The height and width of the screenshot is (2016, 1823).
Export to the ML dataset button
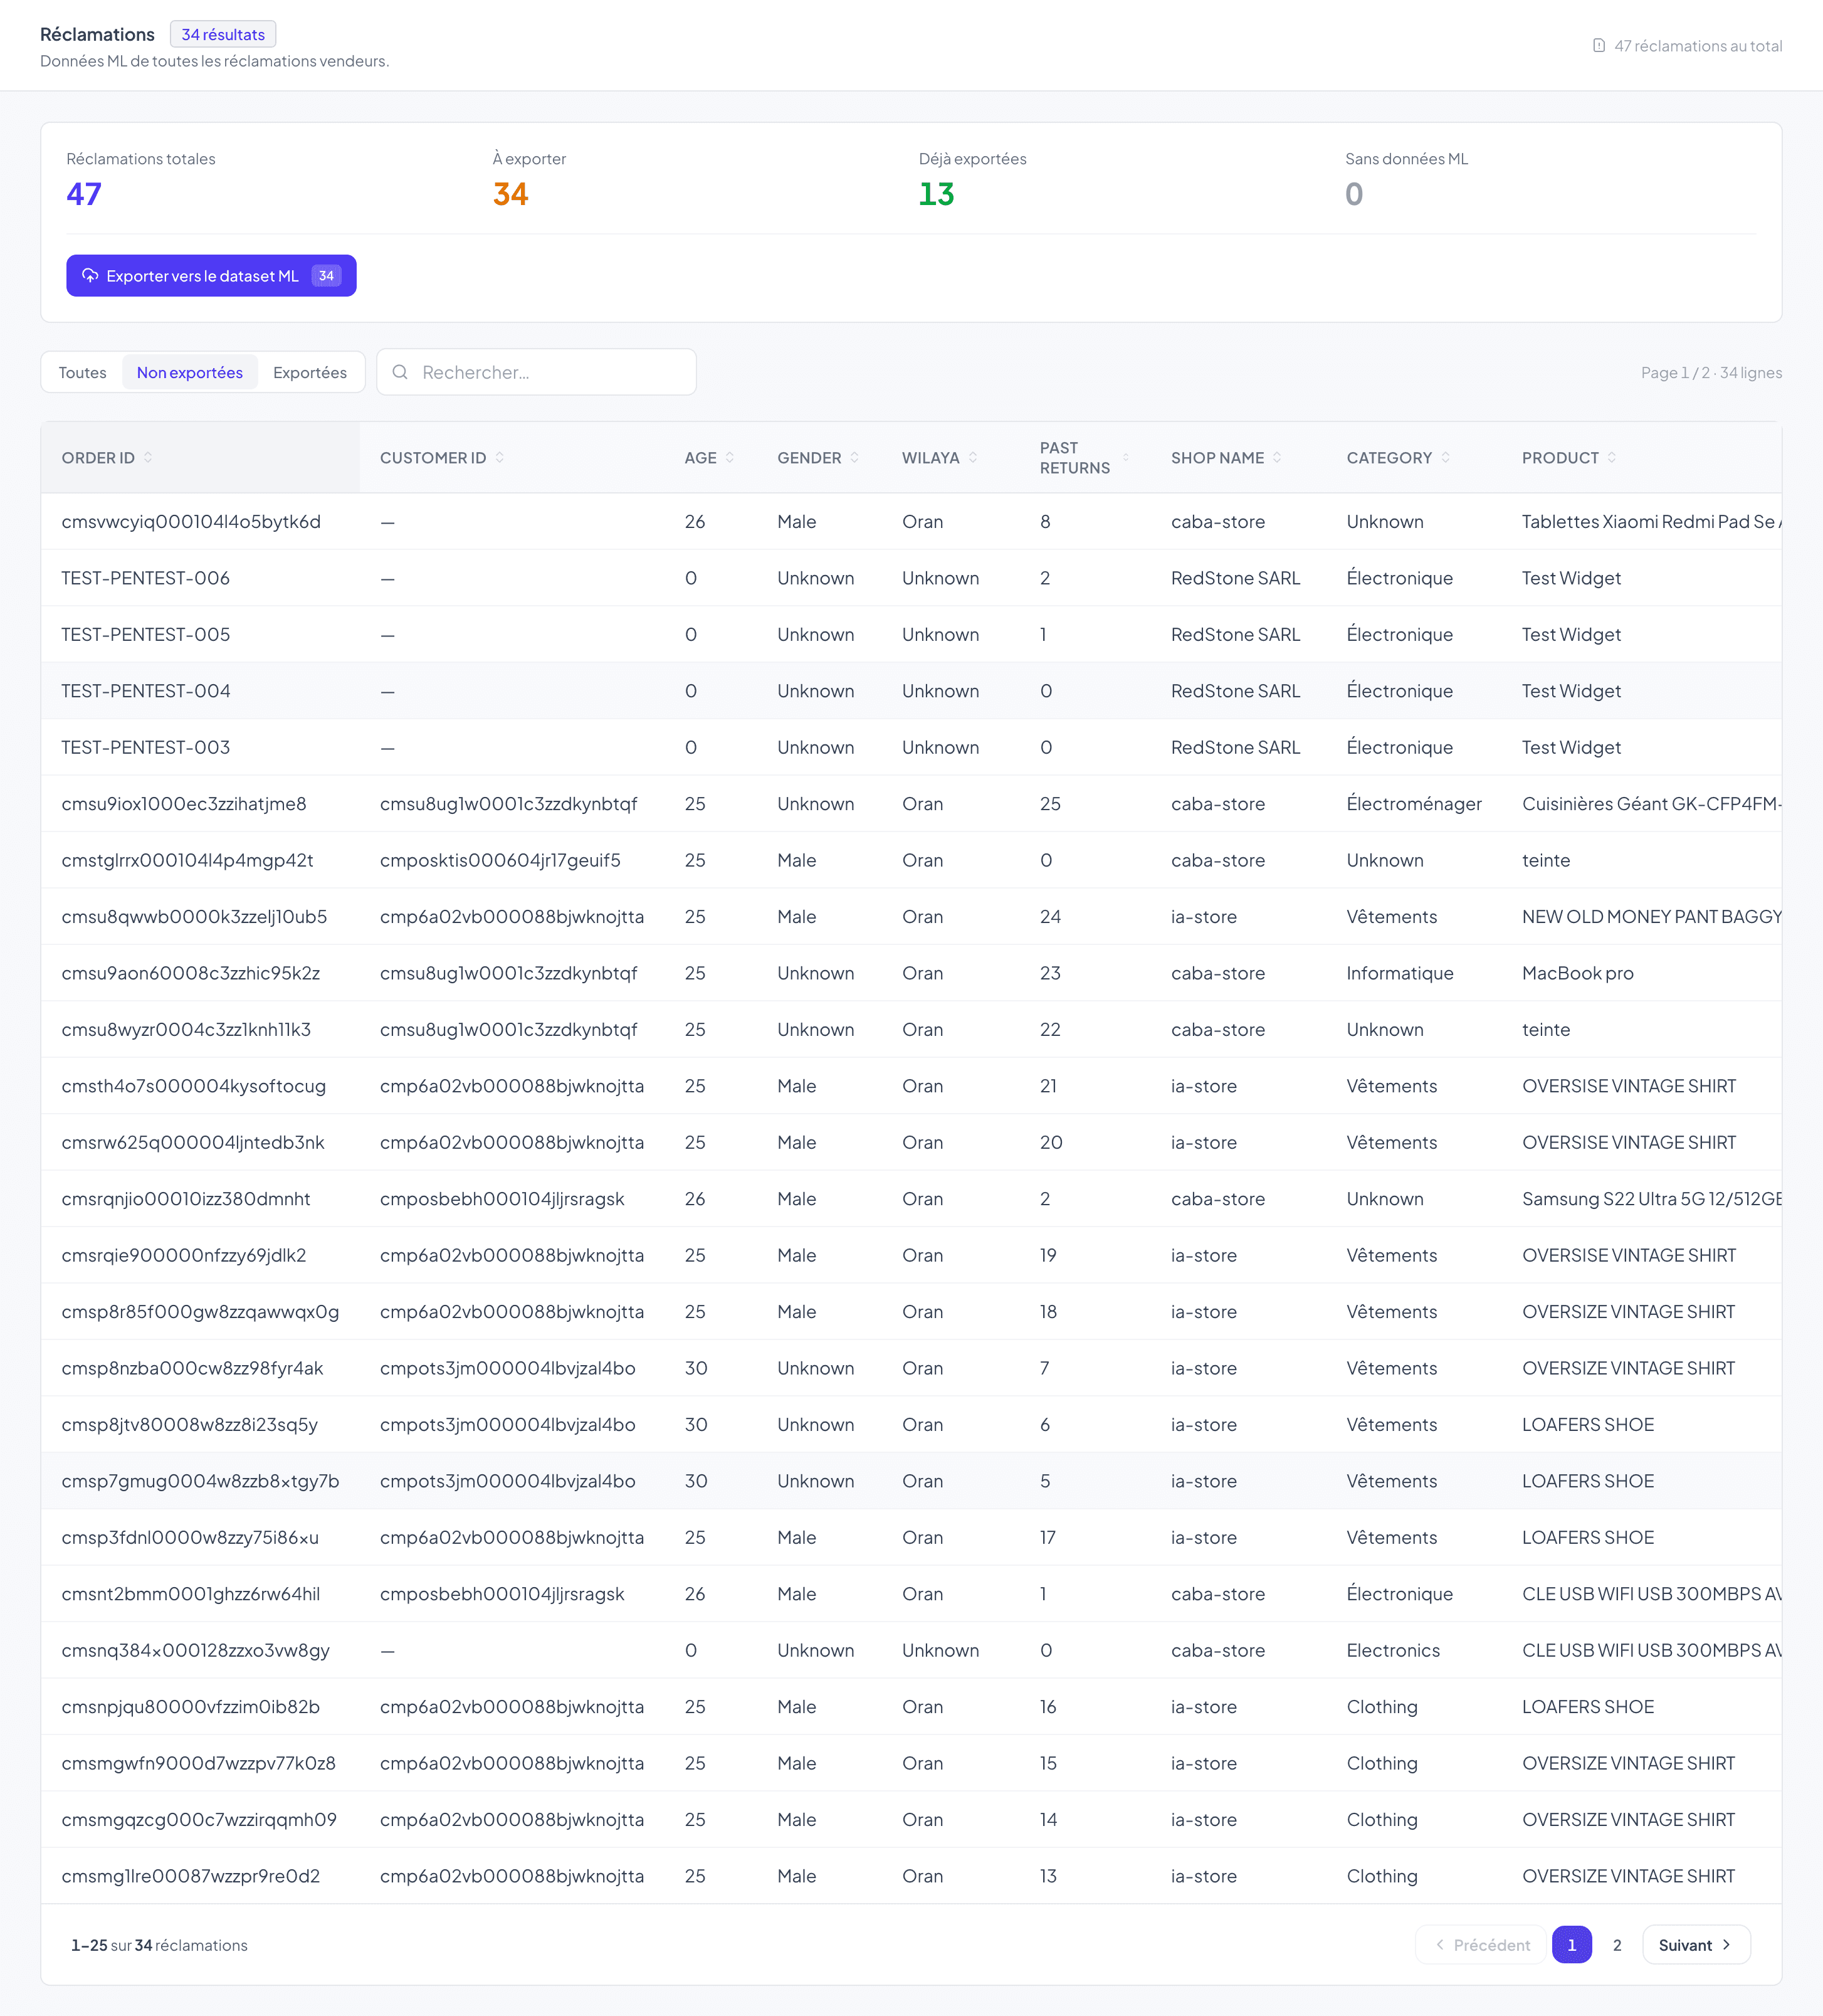click(x=211, y=275)
